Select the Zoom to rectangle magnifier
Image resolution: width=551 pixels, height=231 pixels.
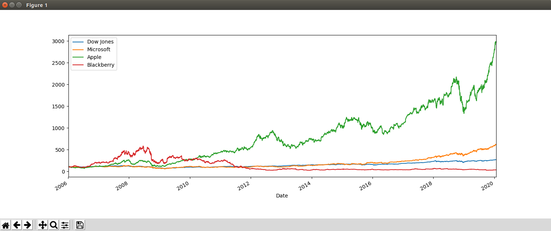[x=54, y=225]
